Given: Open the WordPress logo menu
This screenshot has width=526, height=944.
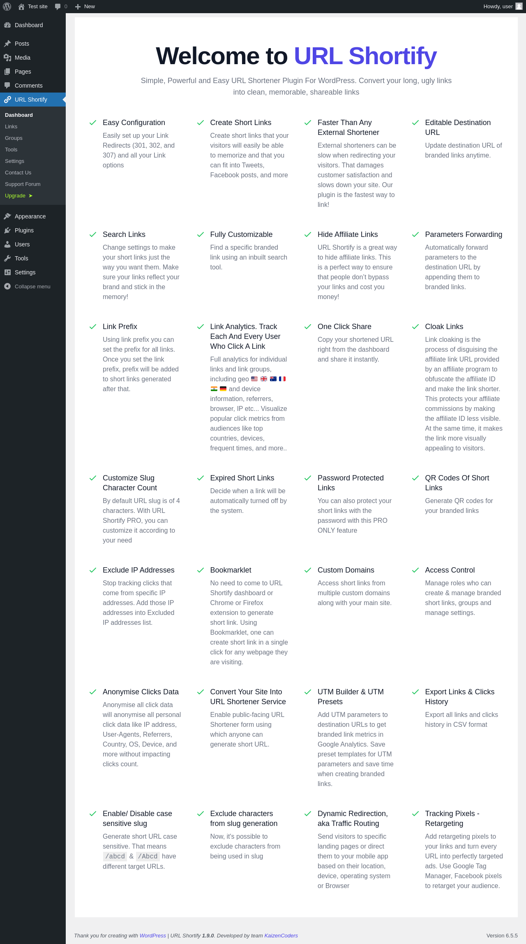Looking at the screenshot, I should [7, 7].
